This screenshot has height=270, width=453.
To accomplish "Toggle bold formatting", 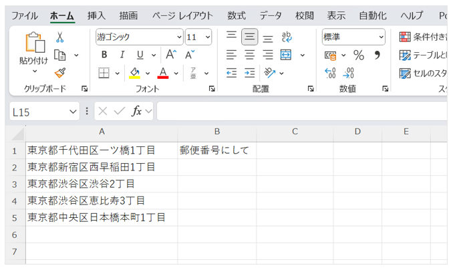I will click(x=104, y=55).
